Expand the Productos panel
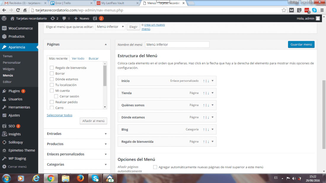 point(106,144)
